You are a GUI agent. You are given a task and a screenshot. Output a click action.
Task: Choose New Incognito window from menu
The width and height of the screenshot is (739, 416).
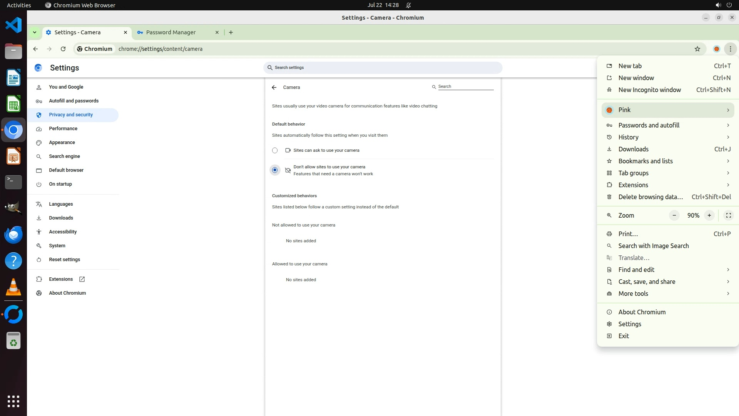point(649,90)
